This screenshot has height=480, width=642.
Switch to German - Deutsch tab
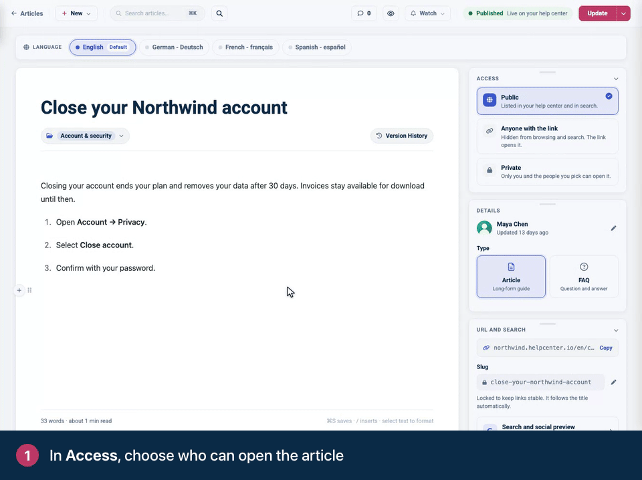tap(174, 47)
